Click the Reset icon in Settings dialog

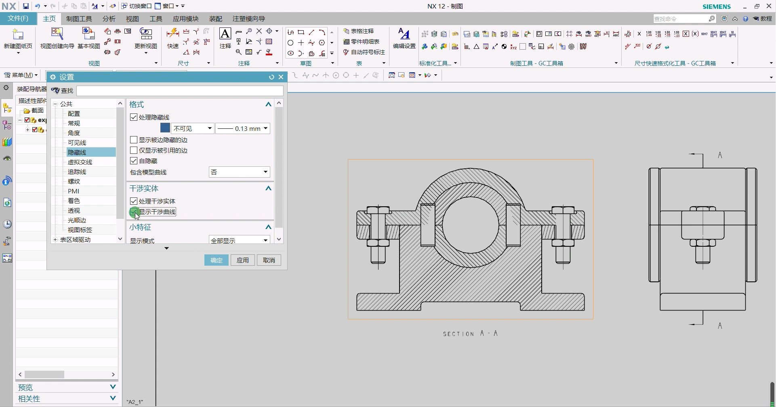point(271,77)
